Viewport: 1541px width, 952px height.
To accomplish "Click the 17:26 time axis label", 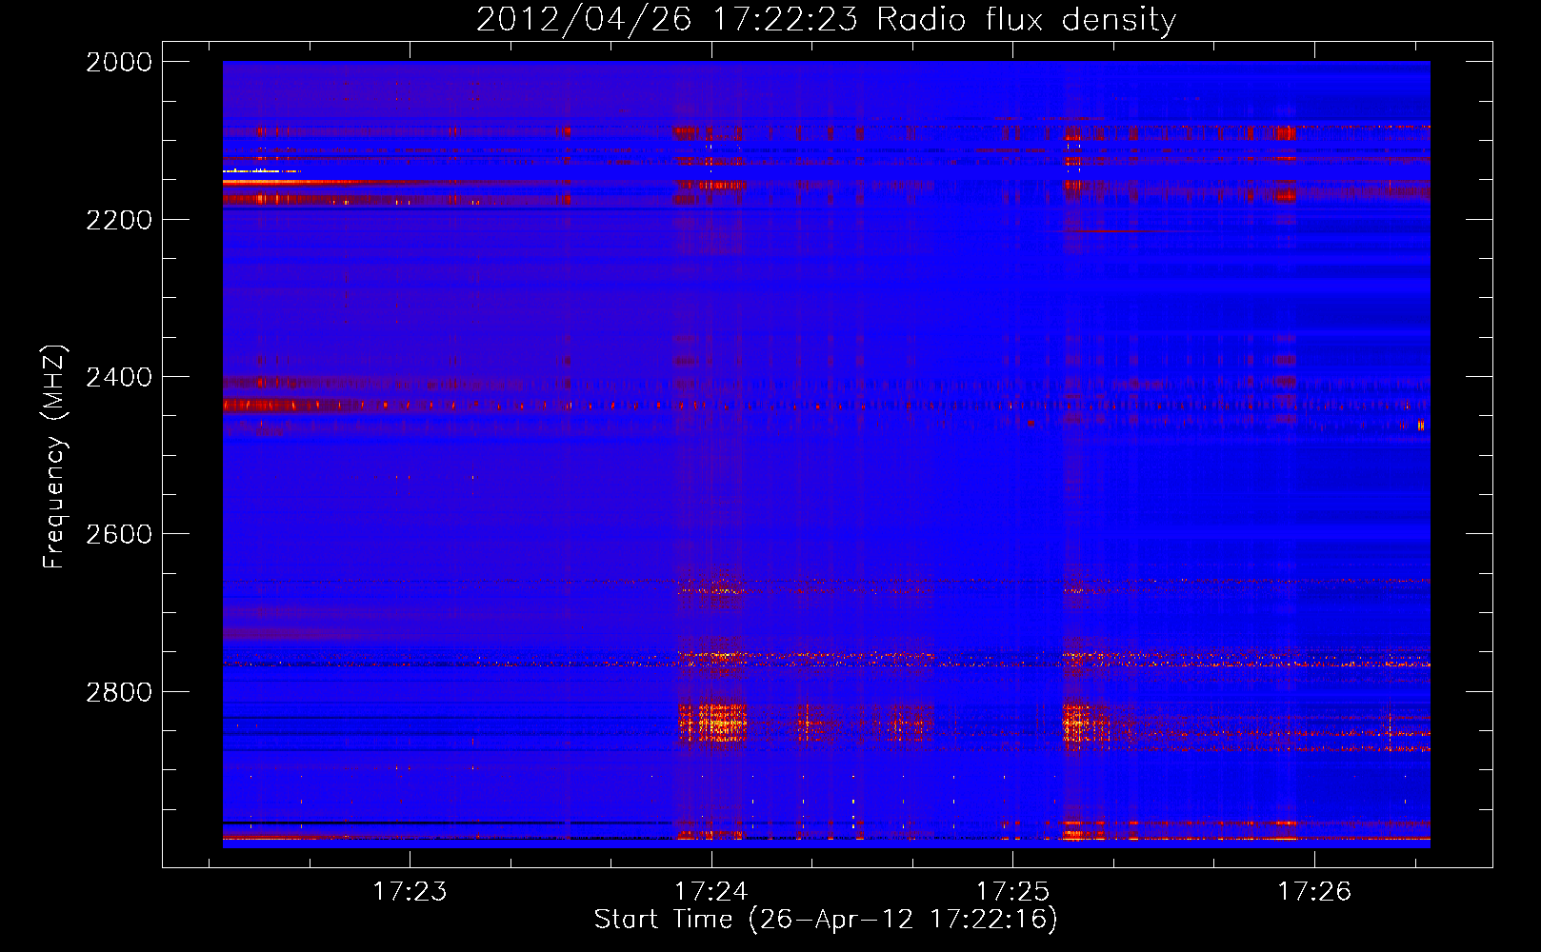I will click(1314, 891).
